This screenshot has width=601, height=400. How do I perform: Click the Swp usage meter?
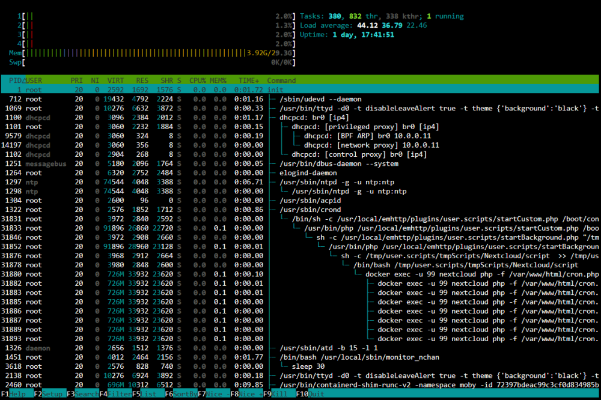point(152,62)
